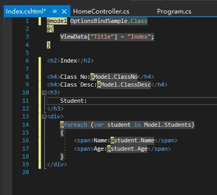
Task: Click the Index heading text on line 6
Action: [x=69, y=60]
